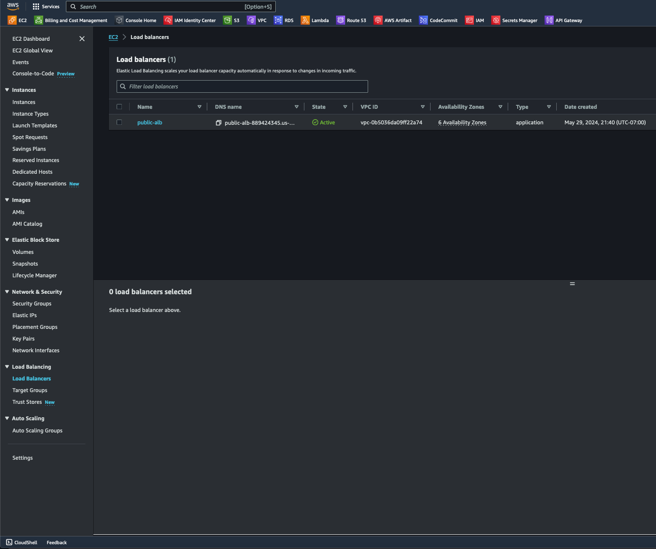Sort by State column arrow
Image resolution: width=656 pixels, height=549 pixels.
(345, 107)
